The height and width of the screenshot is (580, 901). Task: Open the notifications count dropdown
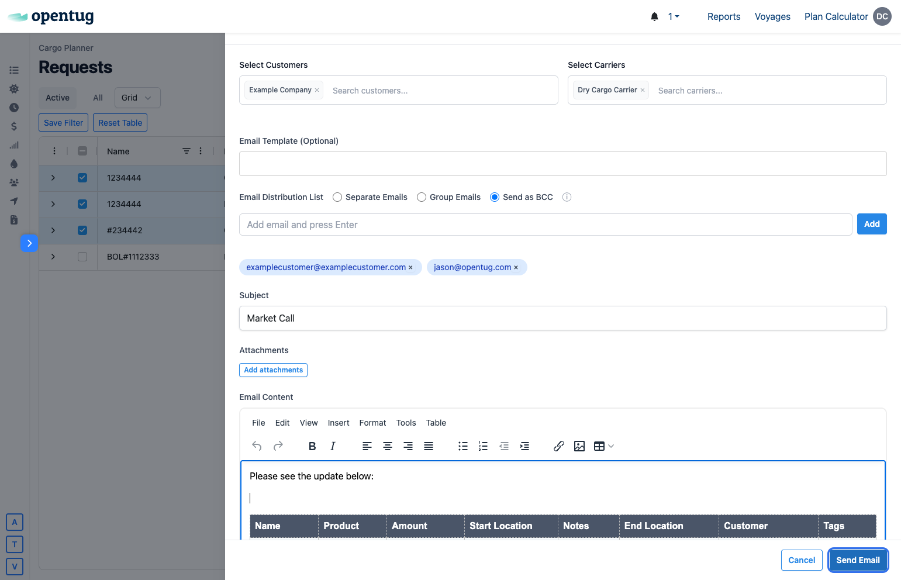[x=674, y=16]
